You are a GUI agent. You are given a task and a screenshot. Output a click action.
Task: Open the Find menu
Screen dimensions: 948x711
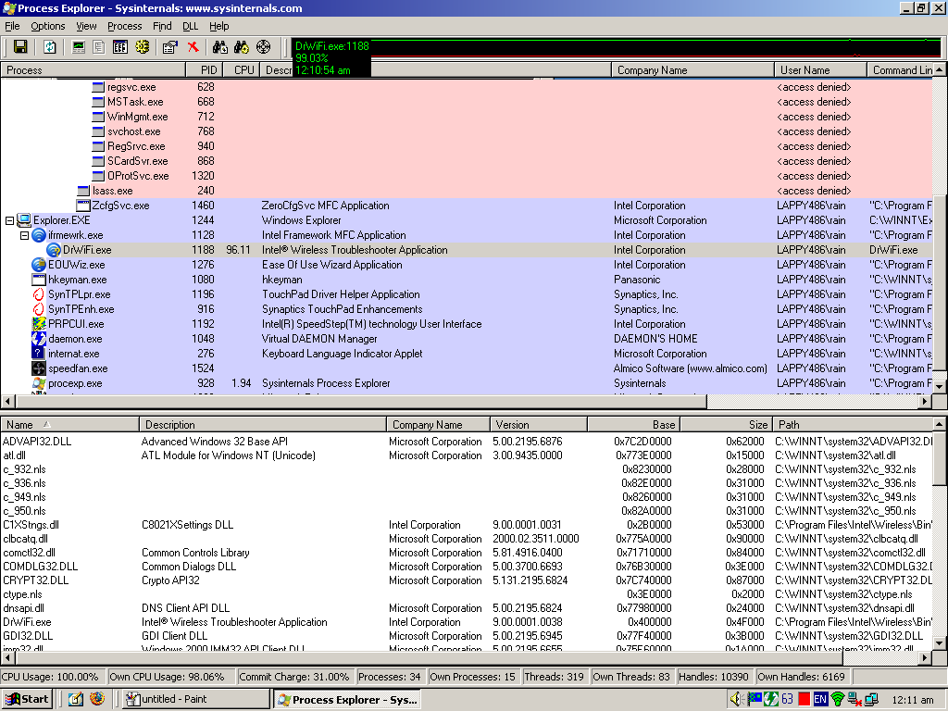[162, 26]
